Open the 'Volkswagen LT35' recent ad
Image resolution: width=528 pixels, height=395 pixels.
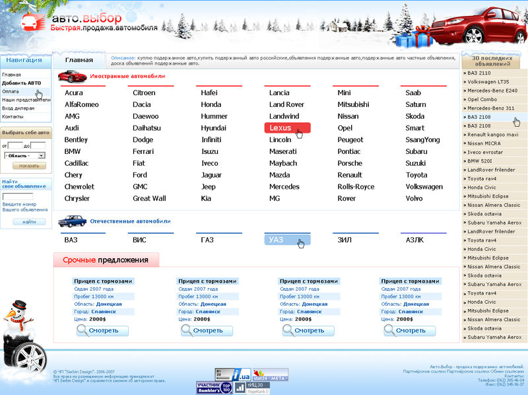pos(488,81)
